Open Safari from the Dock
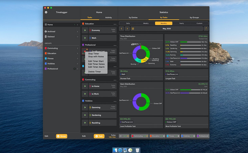The image size is (248, 153). coord(120,150)
